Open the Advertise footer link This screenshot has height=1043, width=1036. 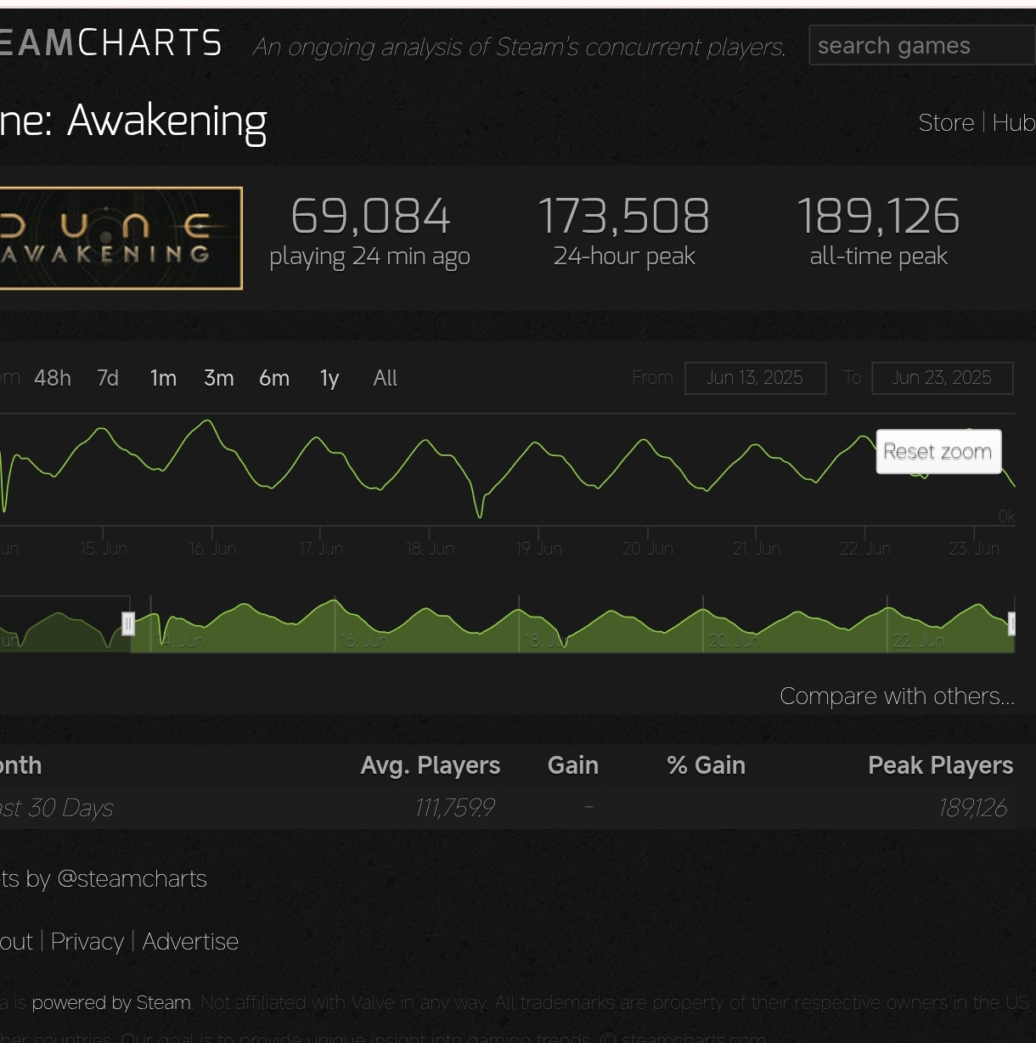tap(190, 941)
